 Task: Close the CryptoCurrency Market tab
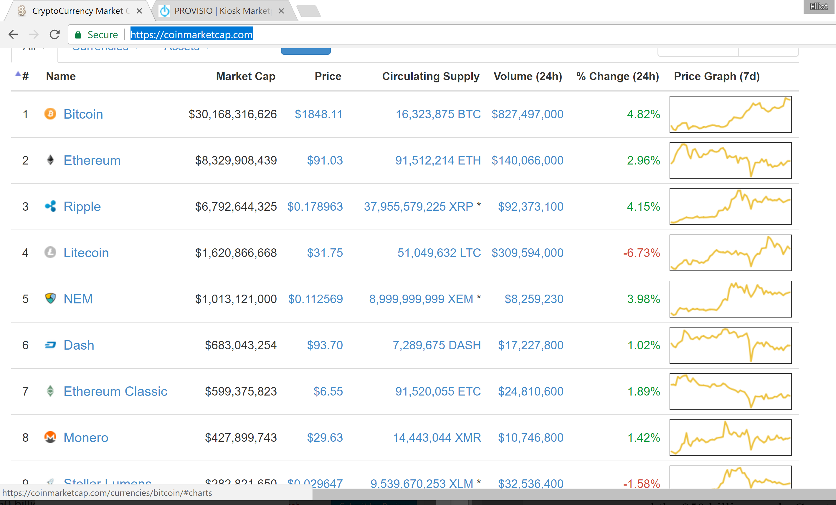pyautogui.click(x=139, y=11)
